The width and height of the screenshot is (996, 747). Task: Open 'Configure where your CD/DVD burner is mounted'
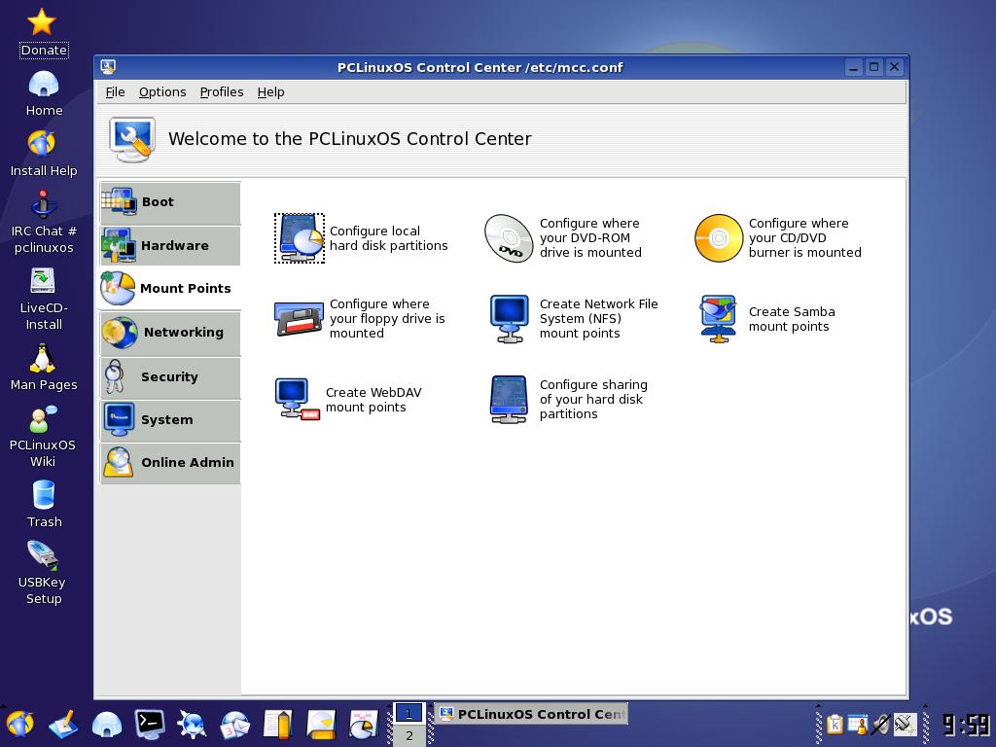coord(804,238)
